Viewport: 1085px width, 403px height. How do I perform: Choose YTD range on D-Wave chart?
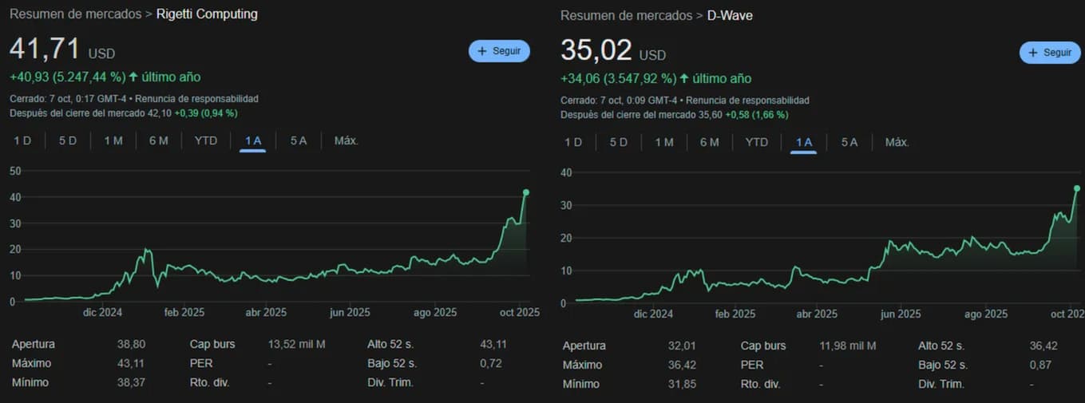[x=757, y=142]
